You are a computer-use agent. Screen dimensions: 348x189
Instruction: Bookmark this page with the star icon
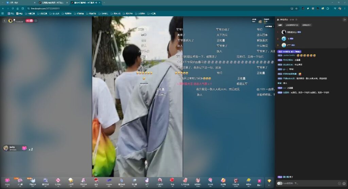point(296,8)
